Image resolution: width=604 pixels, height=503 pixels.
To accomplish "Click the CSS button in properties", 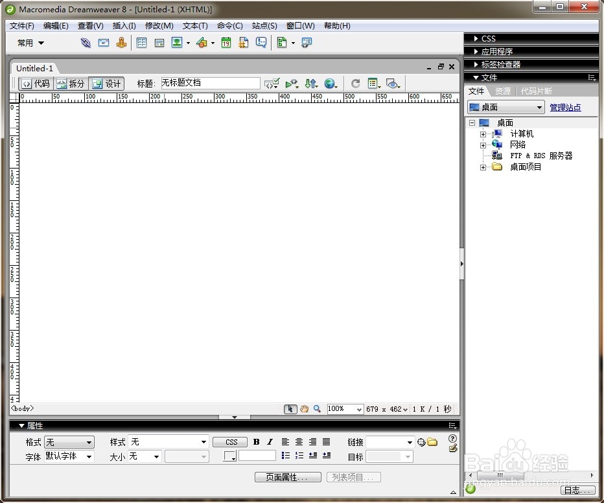I will point(230,442).
